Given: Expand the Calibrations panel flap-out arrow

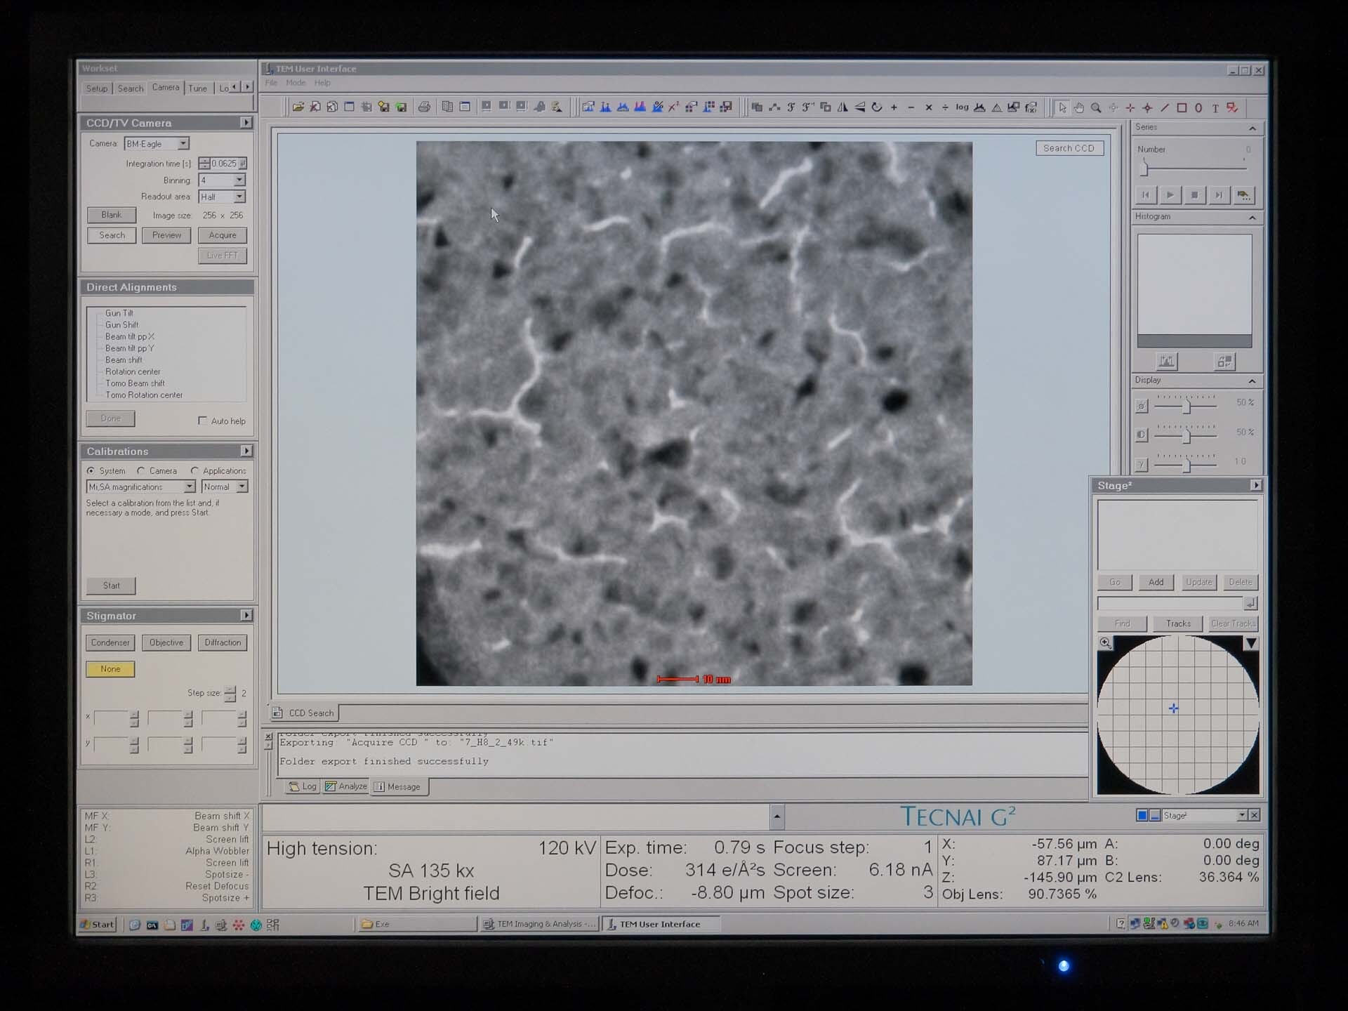Looking at the screenshot, I should point(246,451).
